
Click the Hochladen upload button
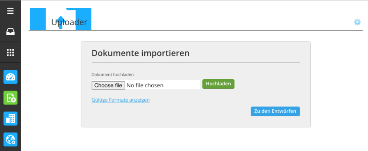(218, 84)
